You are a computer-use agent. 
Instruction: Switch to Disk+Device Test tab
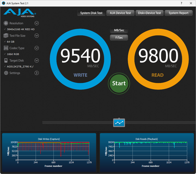pyautogui.click(x=149, y=13)
